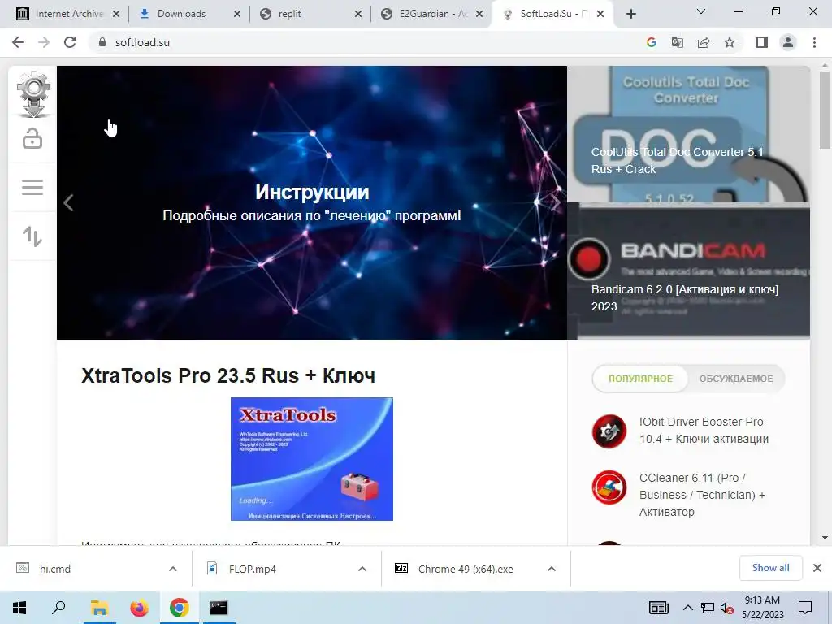832x624 pixels.
Task: Close the downloads bar
Action: click(x=817, y=568)
